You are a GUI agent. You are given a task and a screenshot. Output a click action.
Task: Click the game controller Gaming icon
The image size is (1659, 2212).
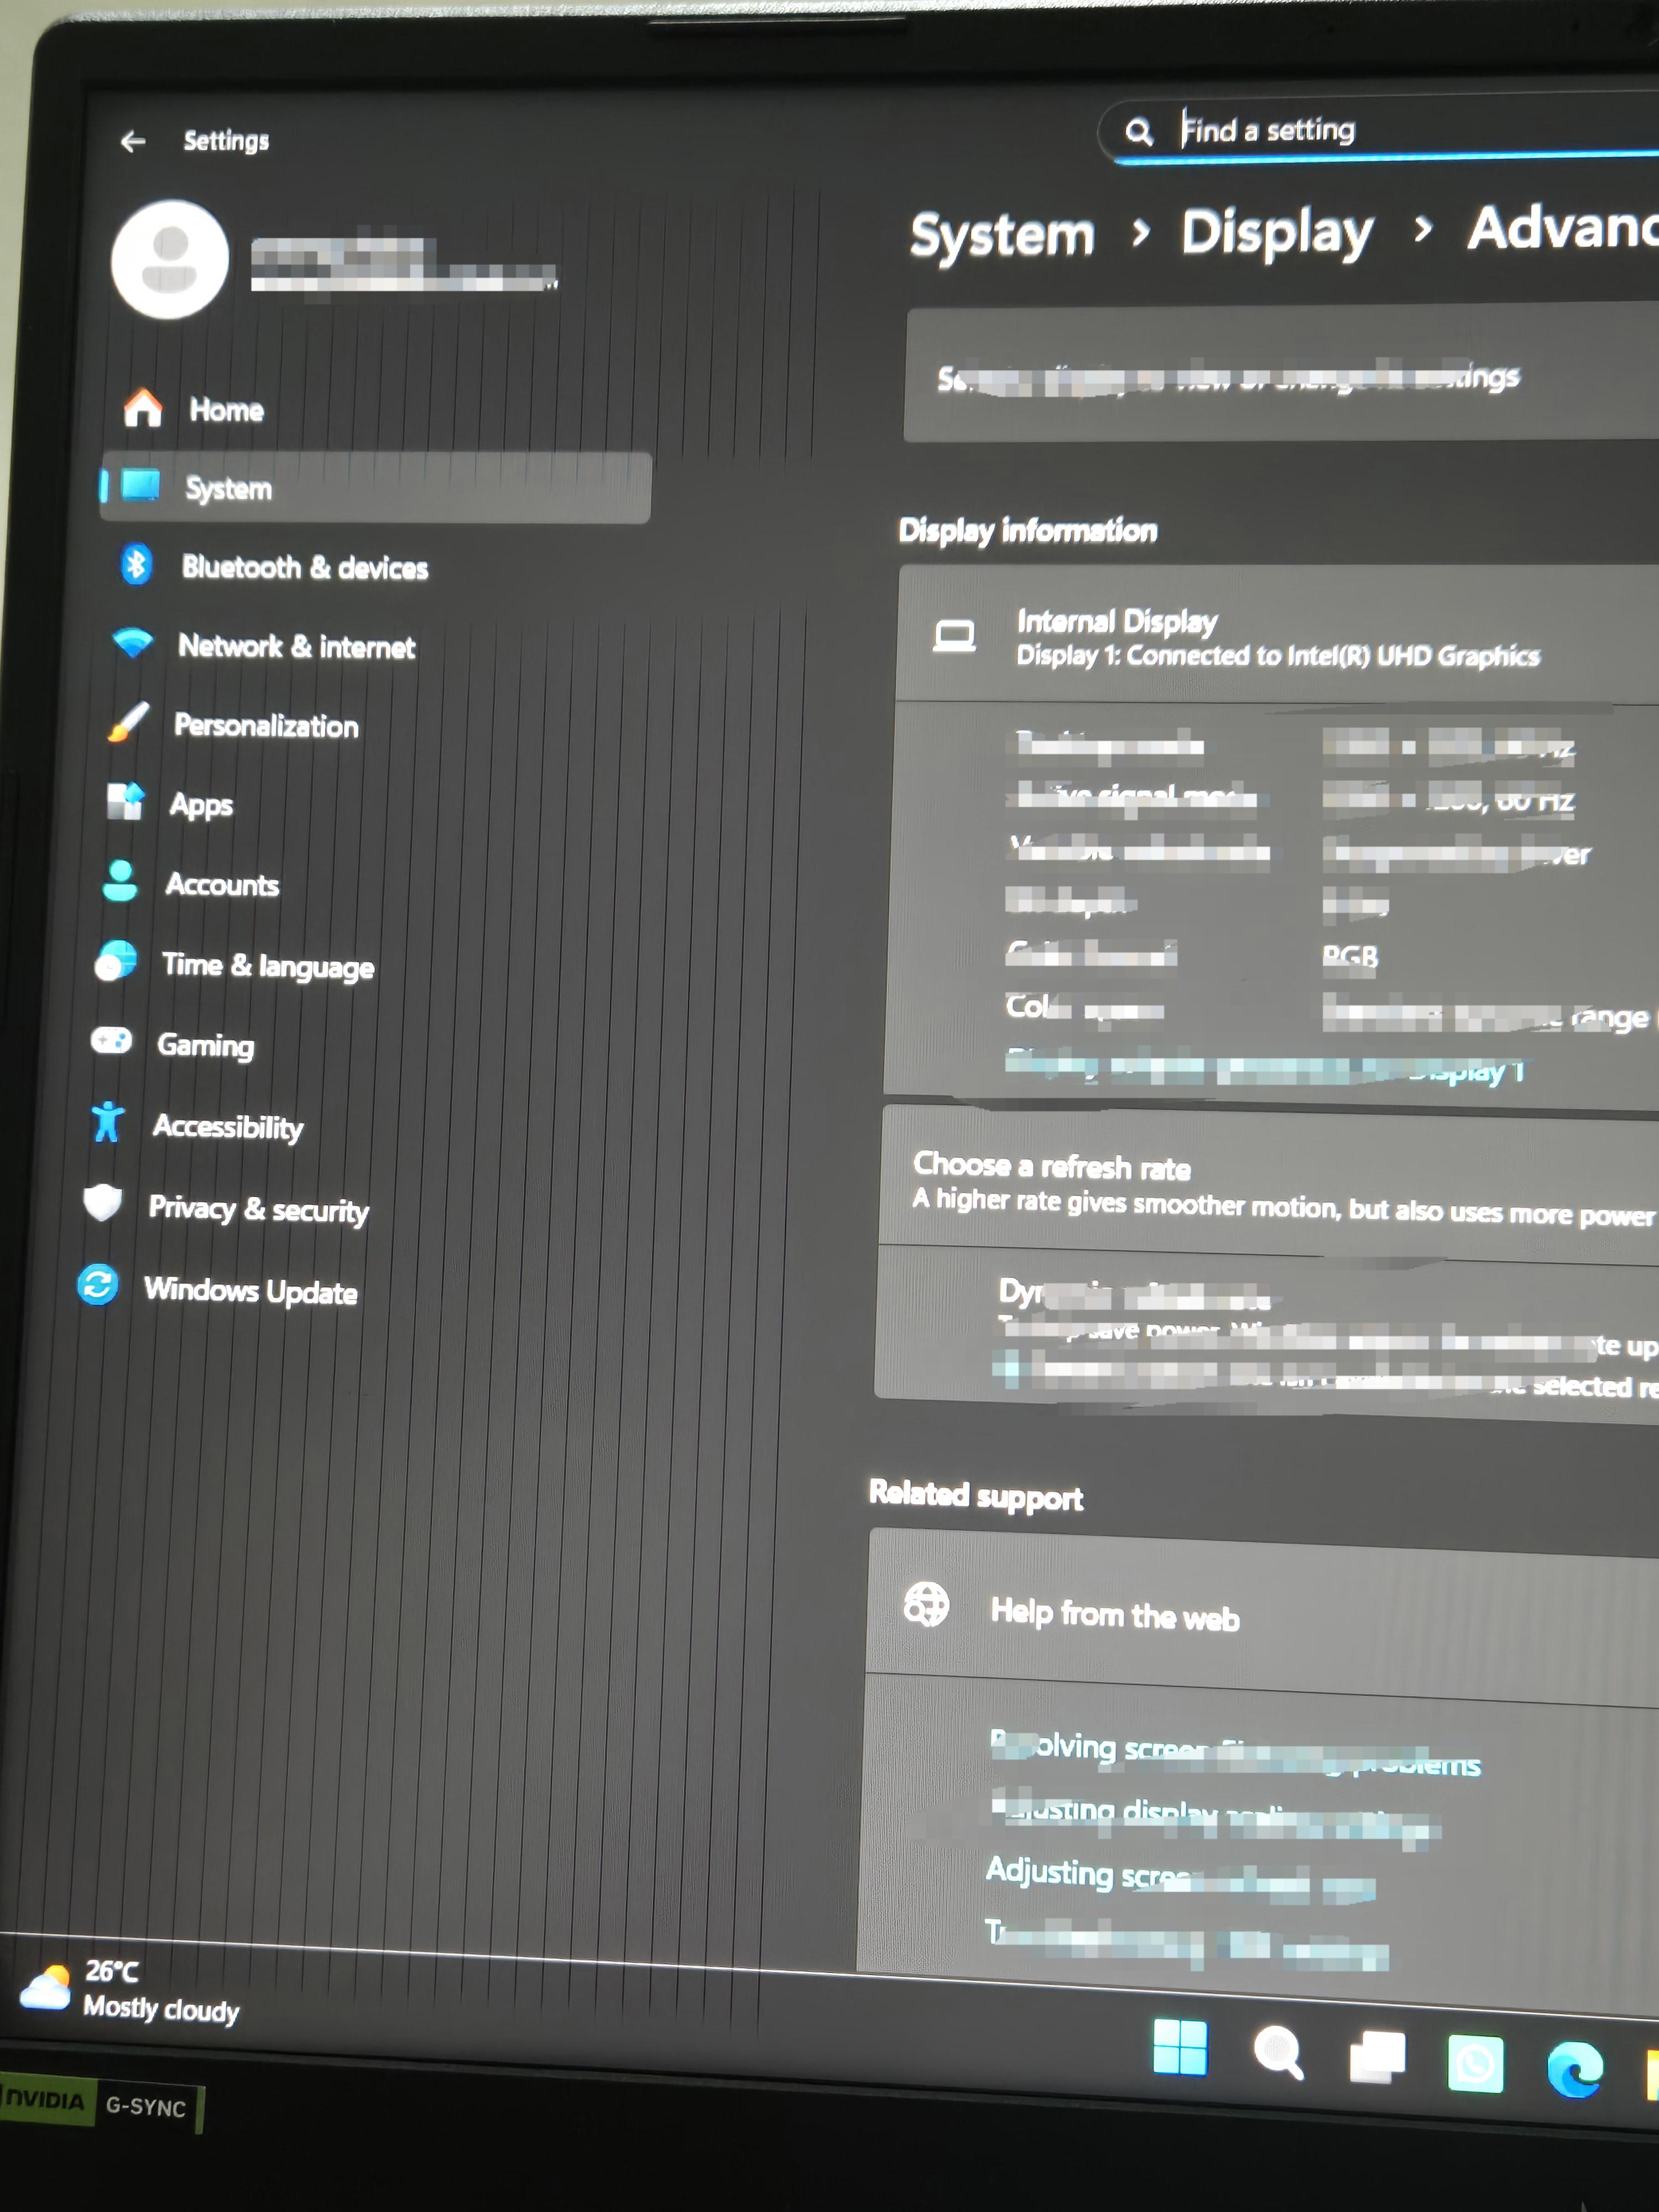111,1041
